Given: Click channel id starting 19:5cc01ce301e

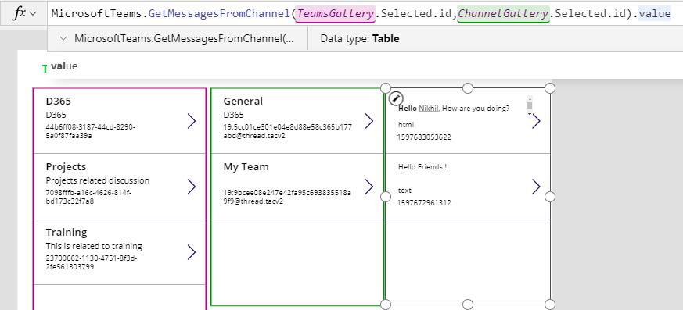Looking at the screenshot, I should (x=287, y=131).
